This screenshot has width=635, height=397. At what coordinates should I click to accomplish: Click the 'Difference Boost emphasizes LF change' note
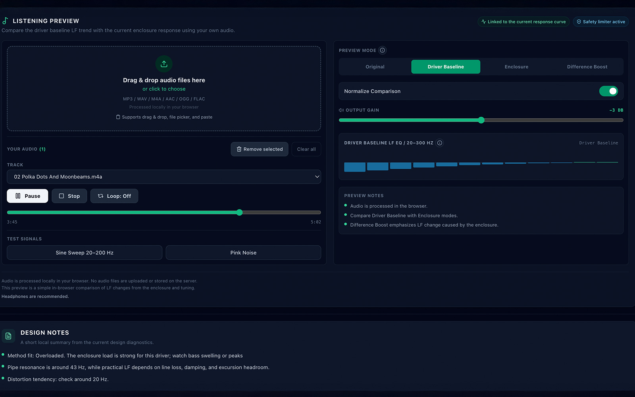click(424, 225)
